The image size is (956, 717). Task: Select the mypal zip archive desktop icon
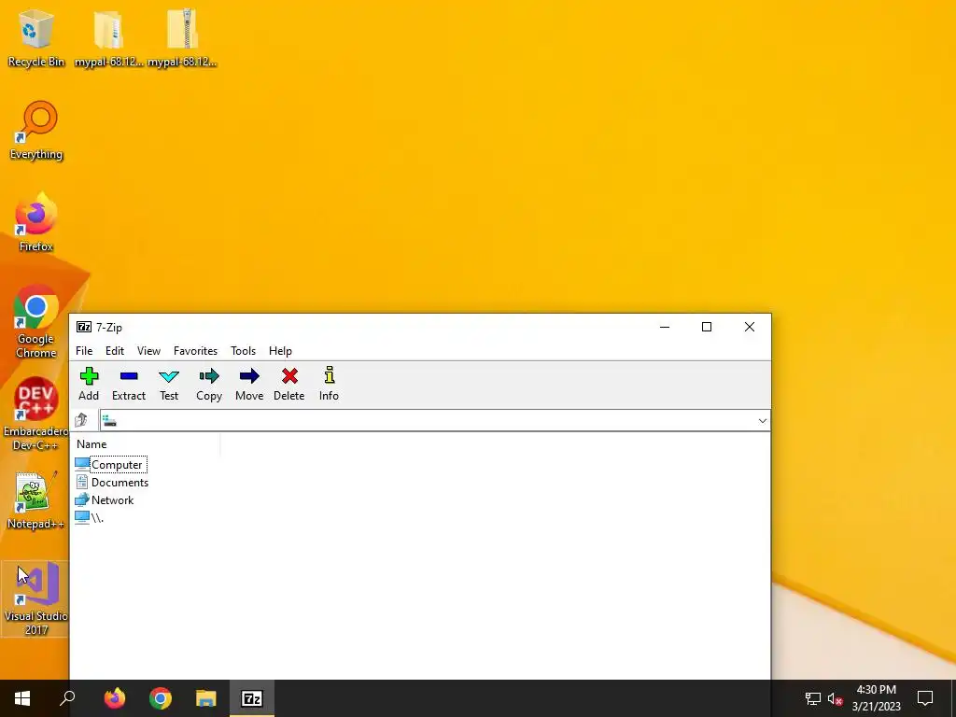click(182, 36)
